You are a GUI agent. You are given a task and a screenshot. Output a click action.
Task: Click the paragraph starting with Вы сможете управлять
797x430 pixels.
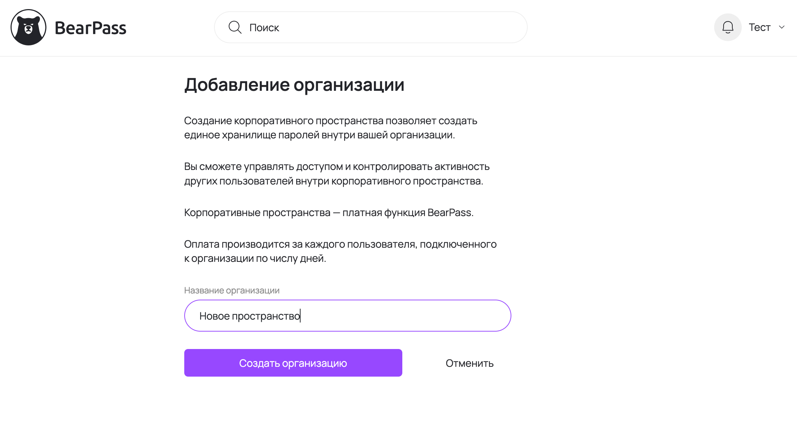(x=337, y=174)
